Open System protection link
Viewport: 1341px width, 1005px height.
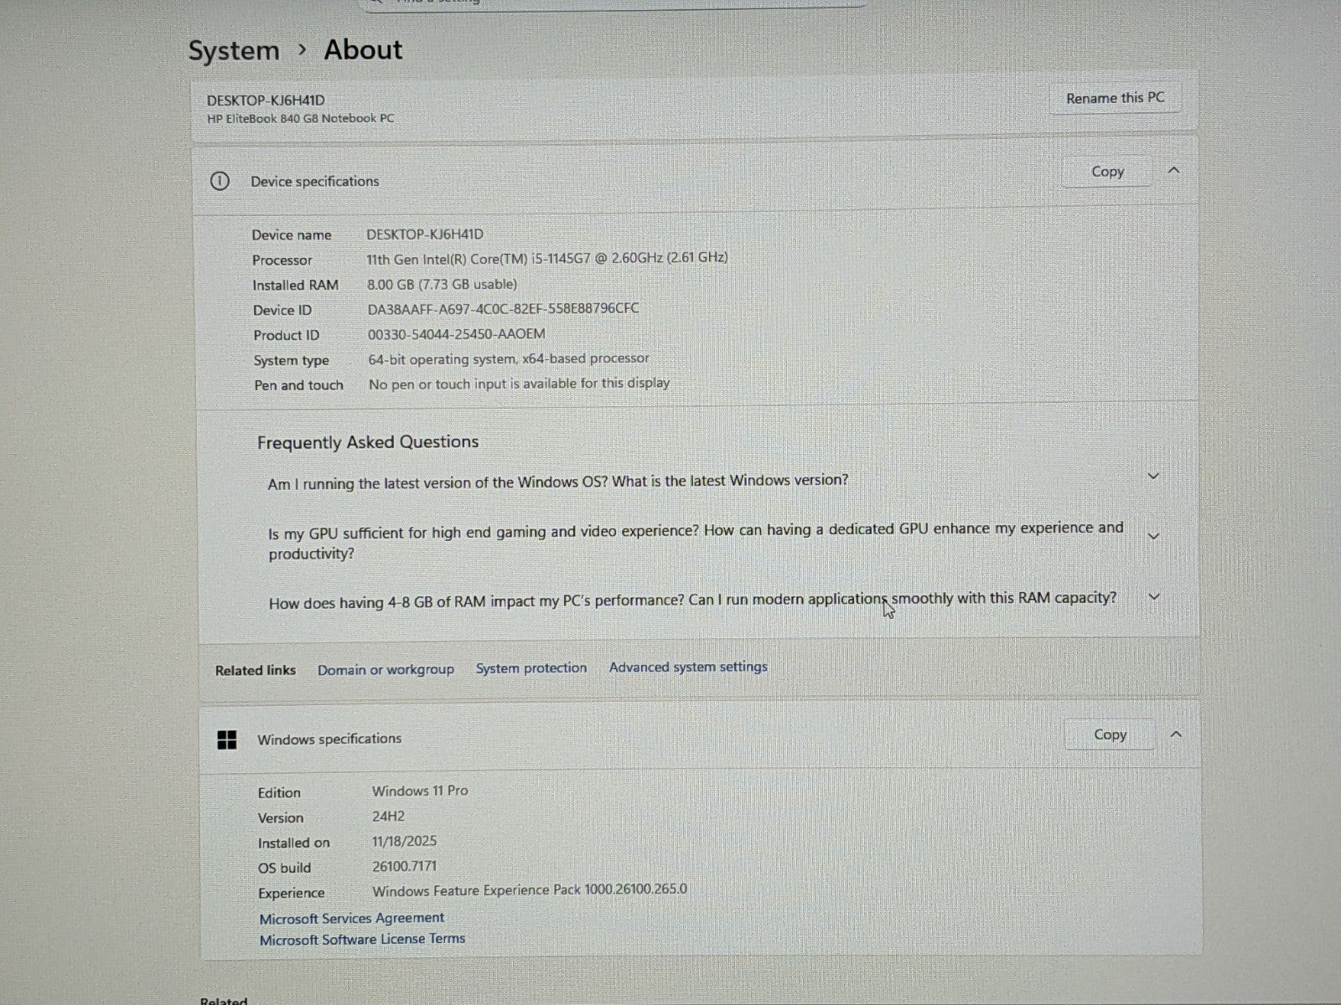click(531, 668)
